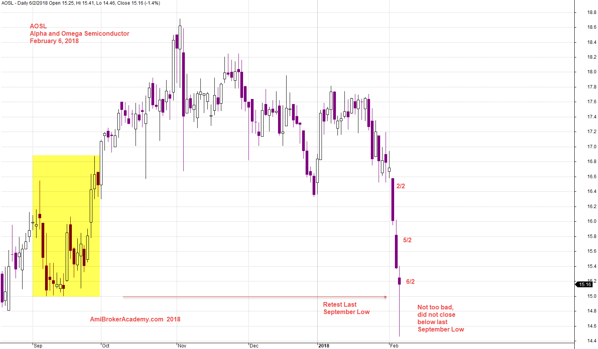Click the 'Nov' label on time axis

[x=182, y=346]
